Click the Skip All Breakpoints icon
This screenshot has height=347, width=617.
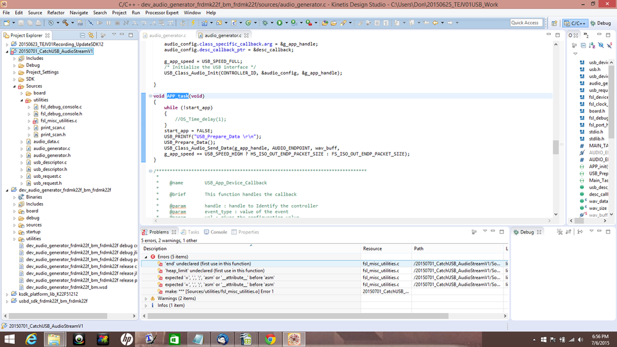coord(91,23)
